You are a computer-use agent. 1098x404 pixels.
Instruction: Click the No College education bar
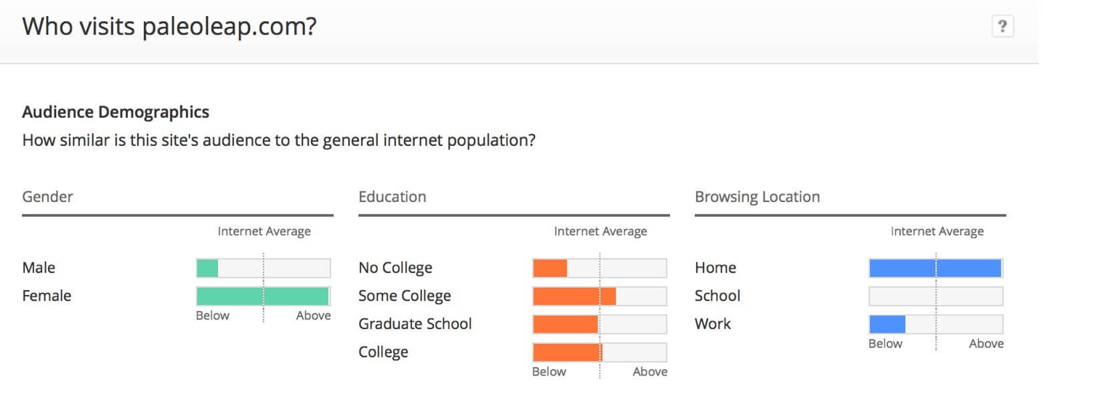coord(600,267)
